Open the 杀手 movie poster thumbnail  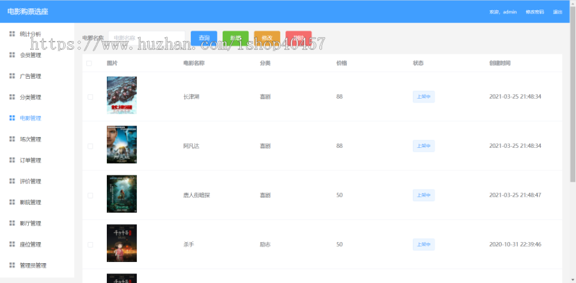pos(122,243)
